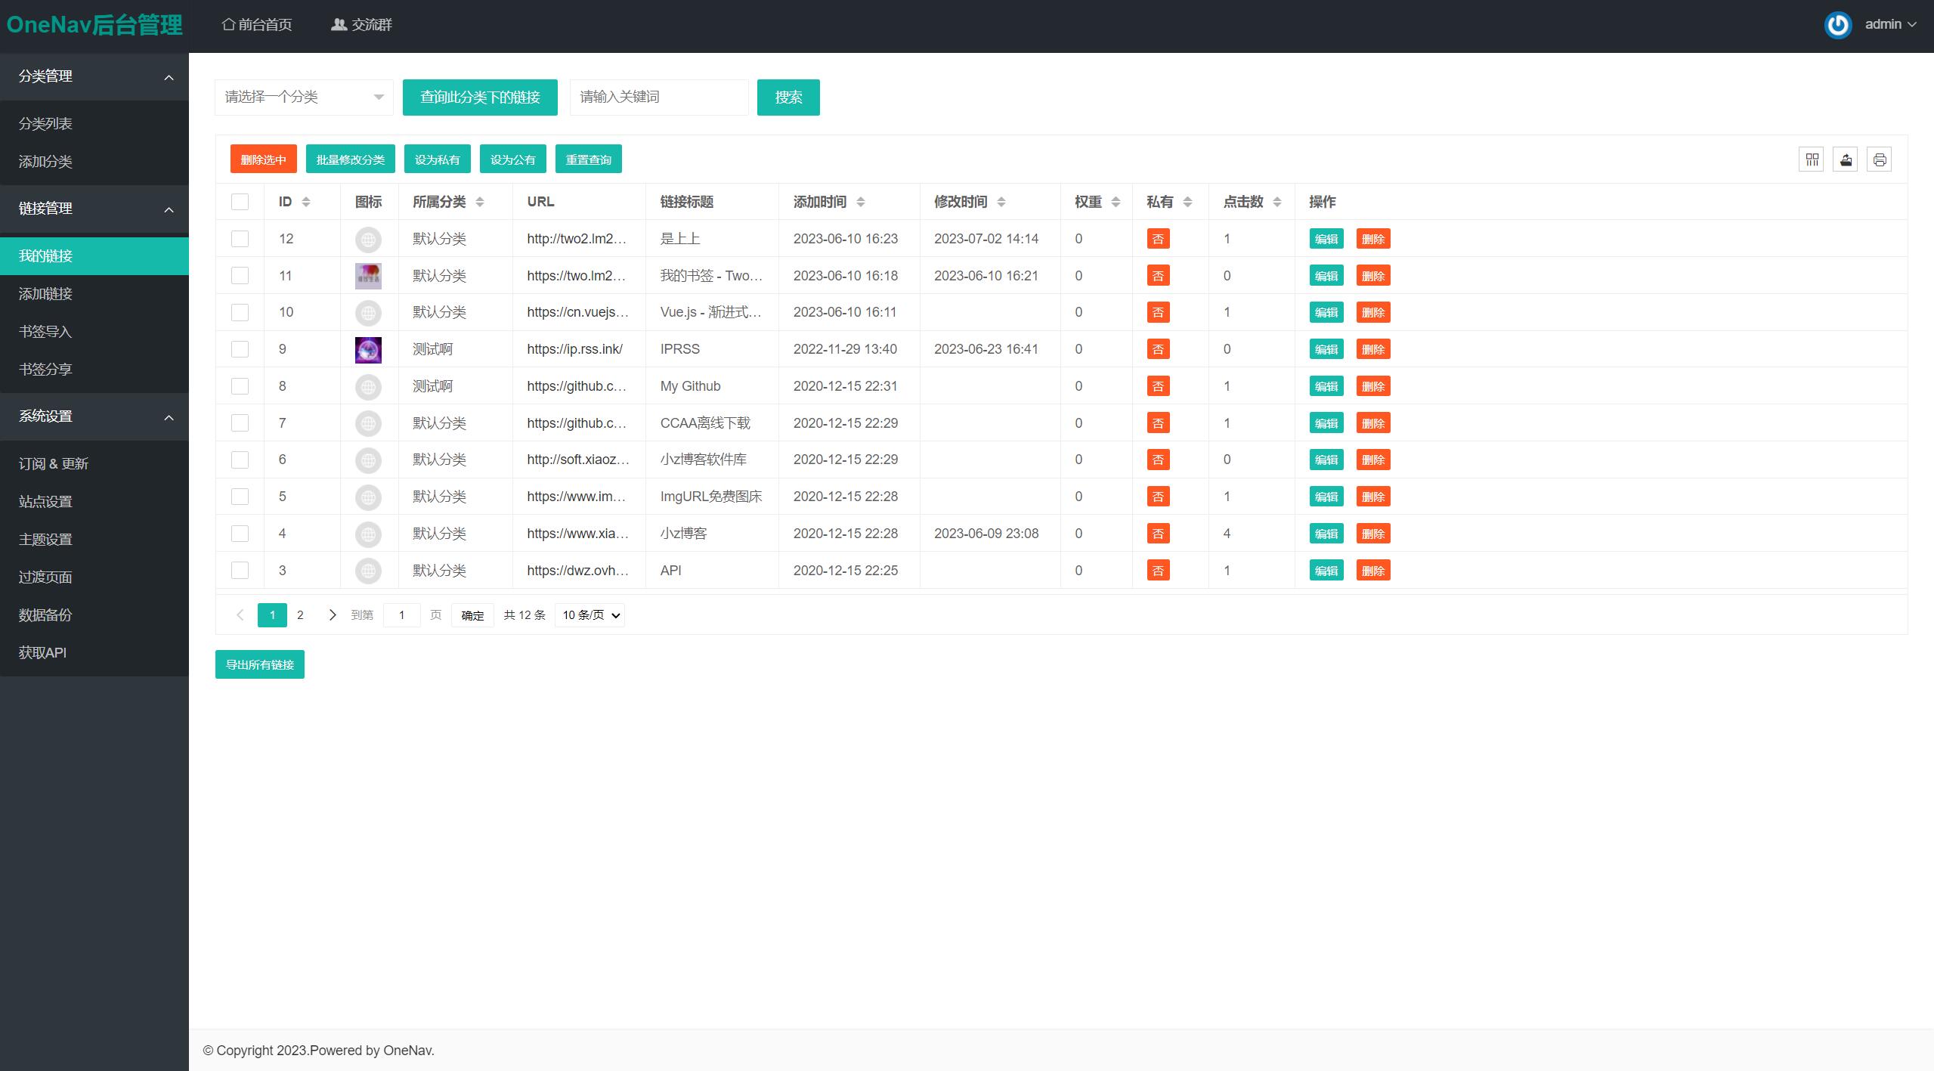1934x1071 pixels.
Task: Sort table by 点击数 column arrows
Action: tap(1277, 202)
